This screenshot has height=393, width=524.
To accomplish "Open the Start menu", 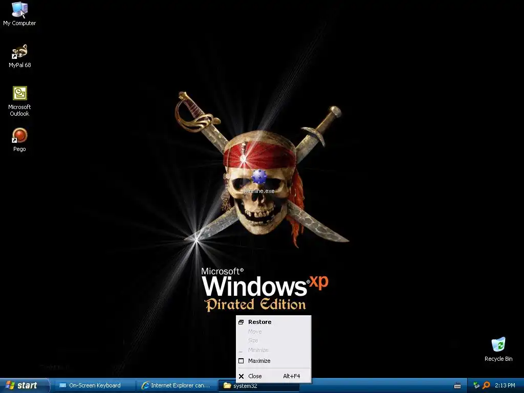I will coord(24,385).
